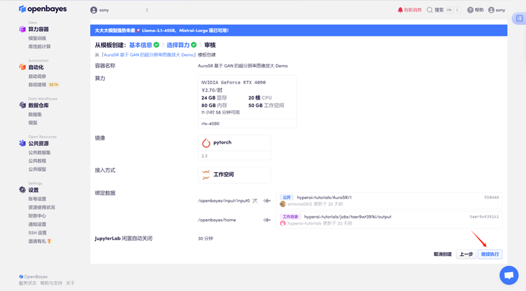Click 帮助与支持 in the footer
The image size is (526, 291).
[x=51, y=283]
